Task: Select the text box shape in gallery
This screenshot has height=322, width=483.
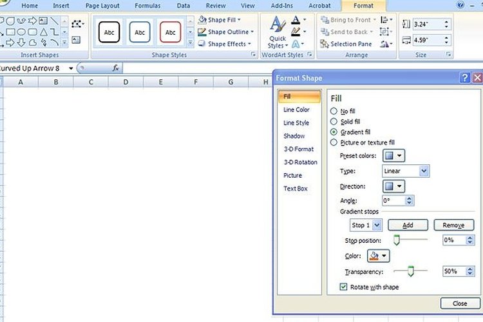Action: pos(43,21)
